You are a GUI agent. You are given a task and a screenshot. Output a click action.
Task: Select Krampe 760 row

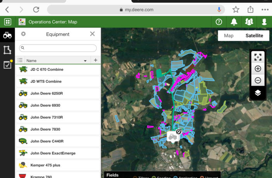coord(58,175)
